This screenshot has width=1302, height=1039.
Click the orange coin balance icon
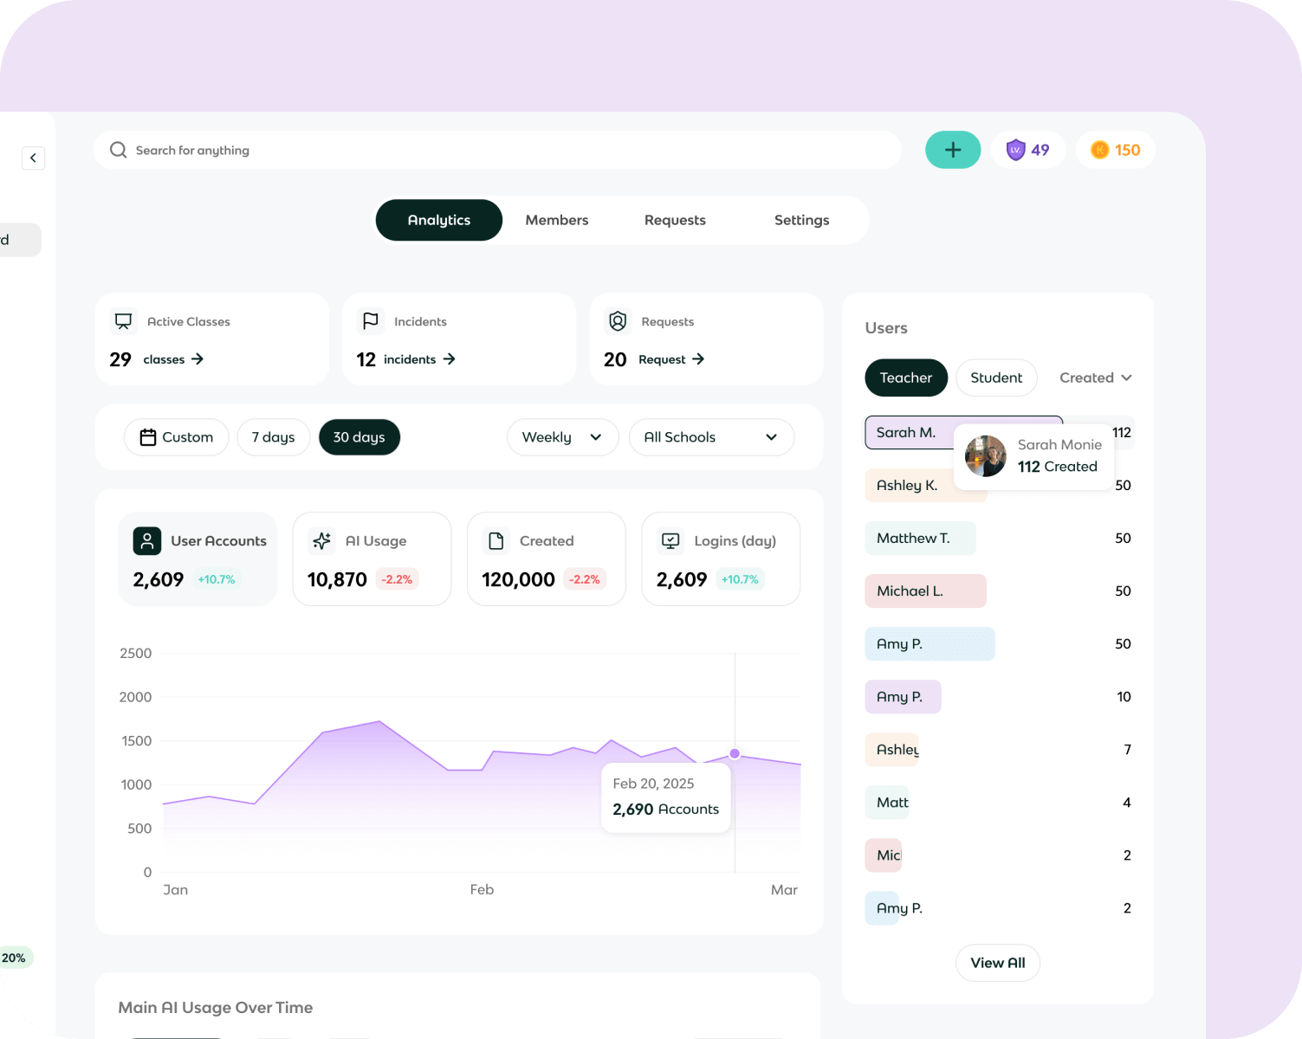pos(1099,150)
